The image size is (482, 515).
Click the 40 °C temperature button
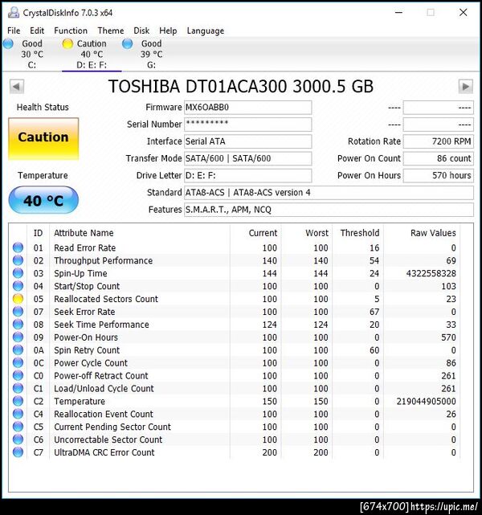[x=43, y=200]
